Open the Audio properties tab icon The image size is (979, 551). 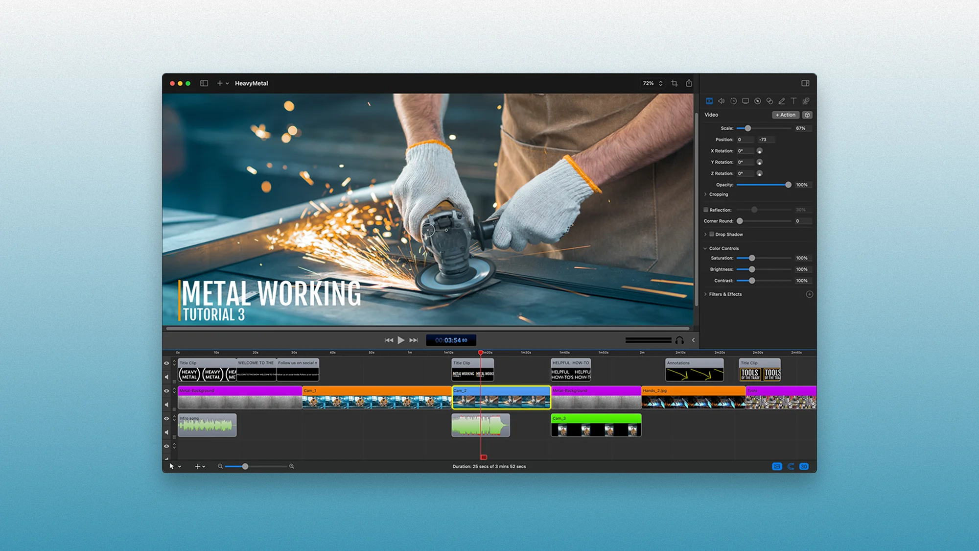(x=721, y=101)
